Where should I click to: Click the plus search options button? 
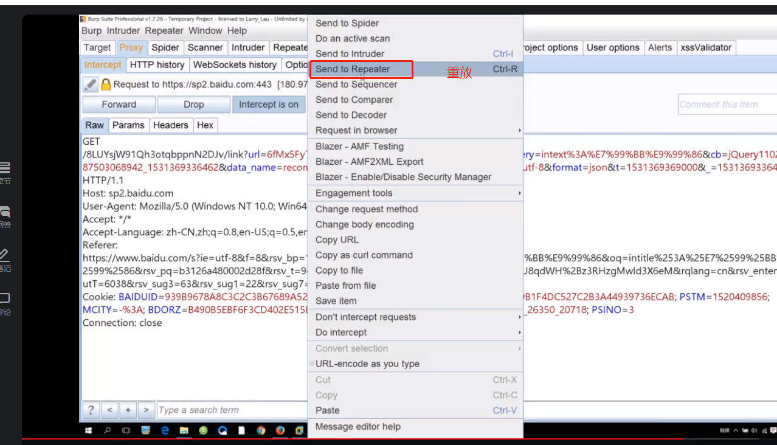(x=128, y=410)
